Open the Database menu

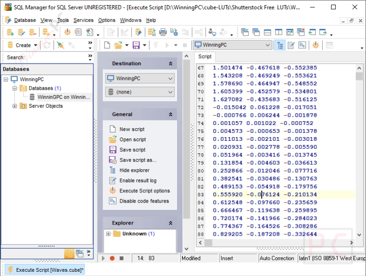click(x=25, y=20)
